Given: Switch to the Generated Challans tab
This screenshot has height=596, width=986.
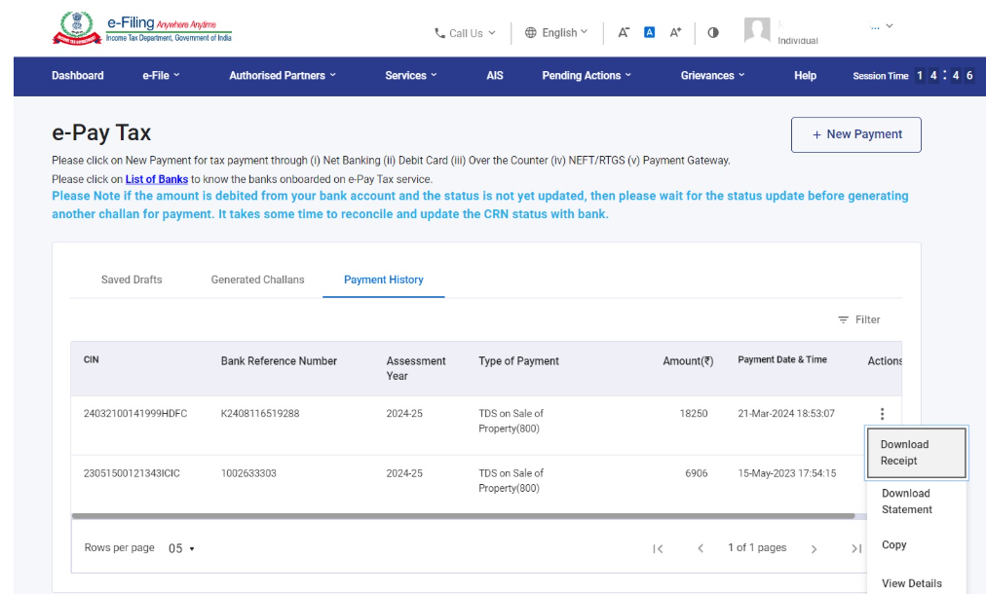Looking at the screenshot, I should [258, 279].
